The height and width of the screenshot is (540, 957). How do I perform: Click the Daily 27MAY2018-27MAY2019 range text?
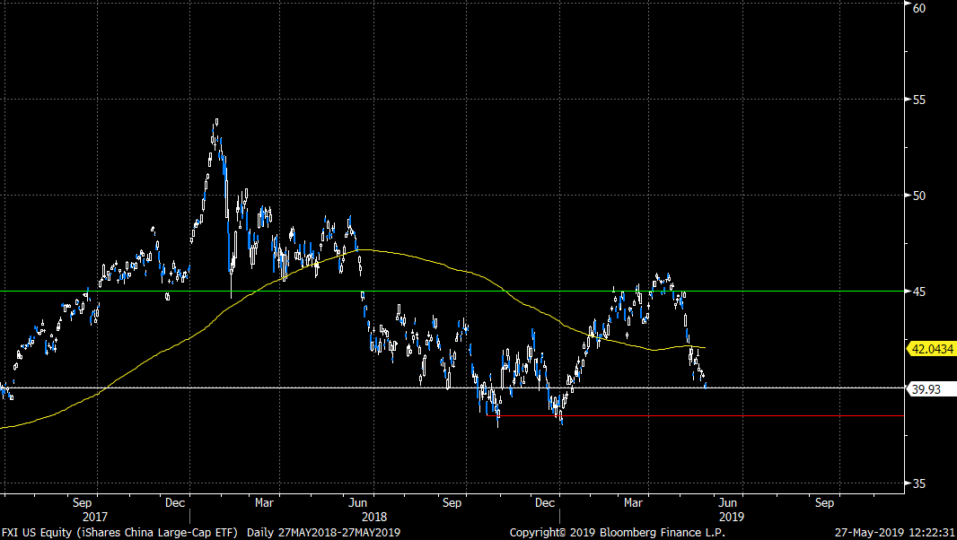(x=323, y=533)
